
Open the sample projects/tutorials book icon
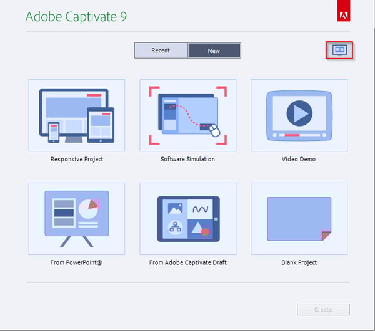click(x=339, y=50)
